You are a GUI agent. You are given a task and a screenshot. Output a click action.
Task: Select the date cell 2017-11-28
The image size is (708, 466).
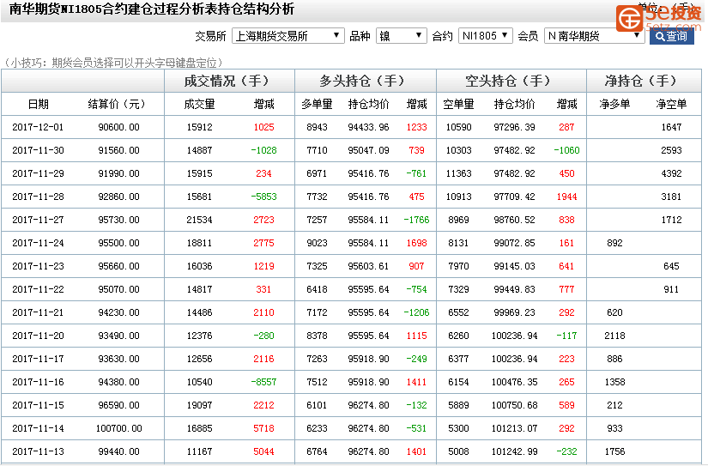[x=38, y=197]
